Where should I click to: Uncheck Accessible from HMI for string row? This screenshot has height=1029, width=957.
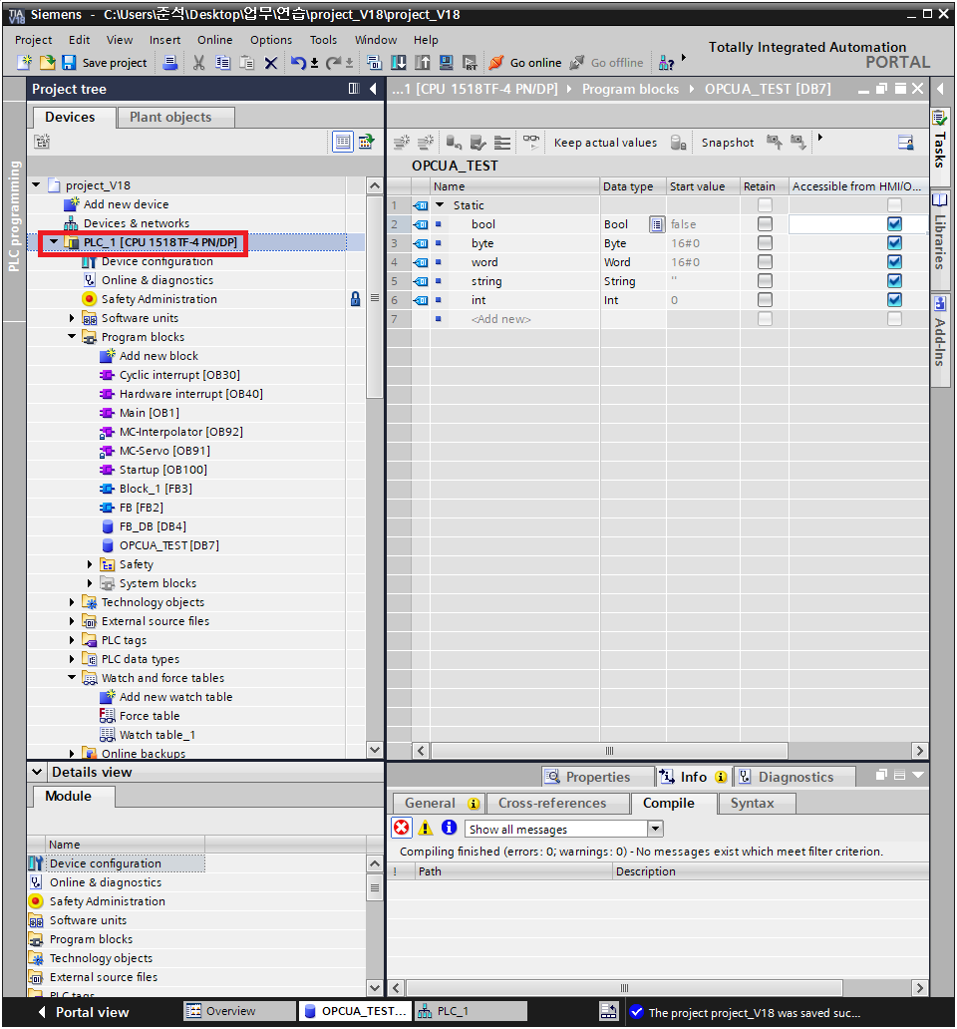point(894,281)
